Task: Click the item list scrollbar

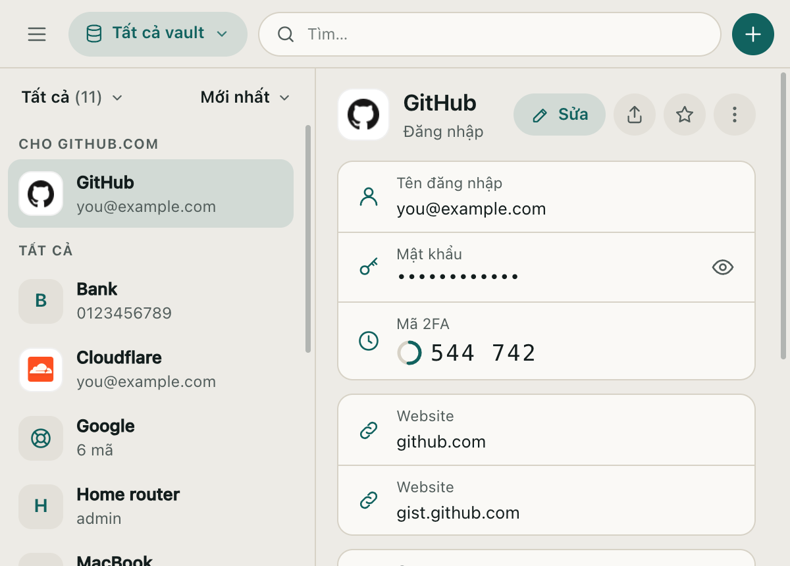Action: 307,238
